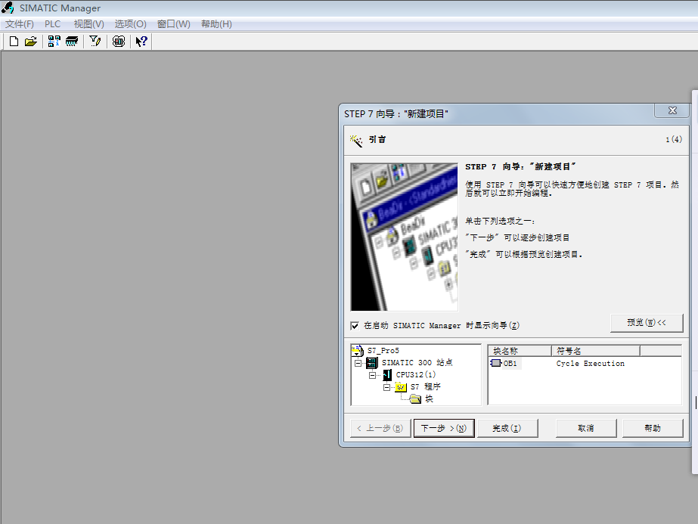
Task: Select the S7_Pro5 project node
Action: coord(383,350)
